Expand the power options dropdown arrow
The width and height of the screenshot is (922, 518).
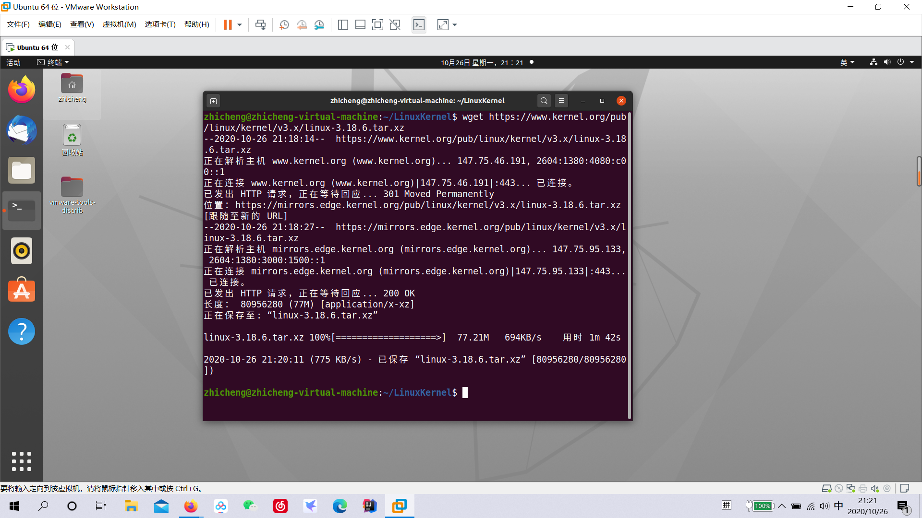[240, 24]
